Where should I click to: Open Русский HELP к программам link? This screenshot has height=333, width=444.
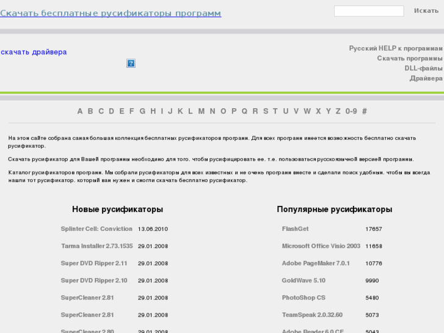pos(396,48)
